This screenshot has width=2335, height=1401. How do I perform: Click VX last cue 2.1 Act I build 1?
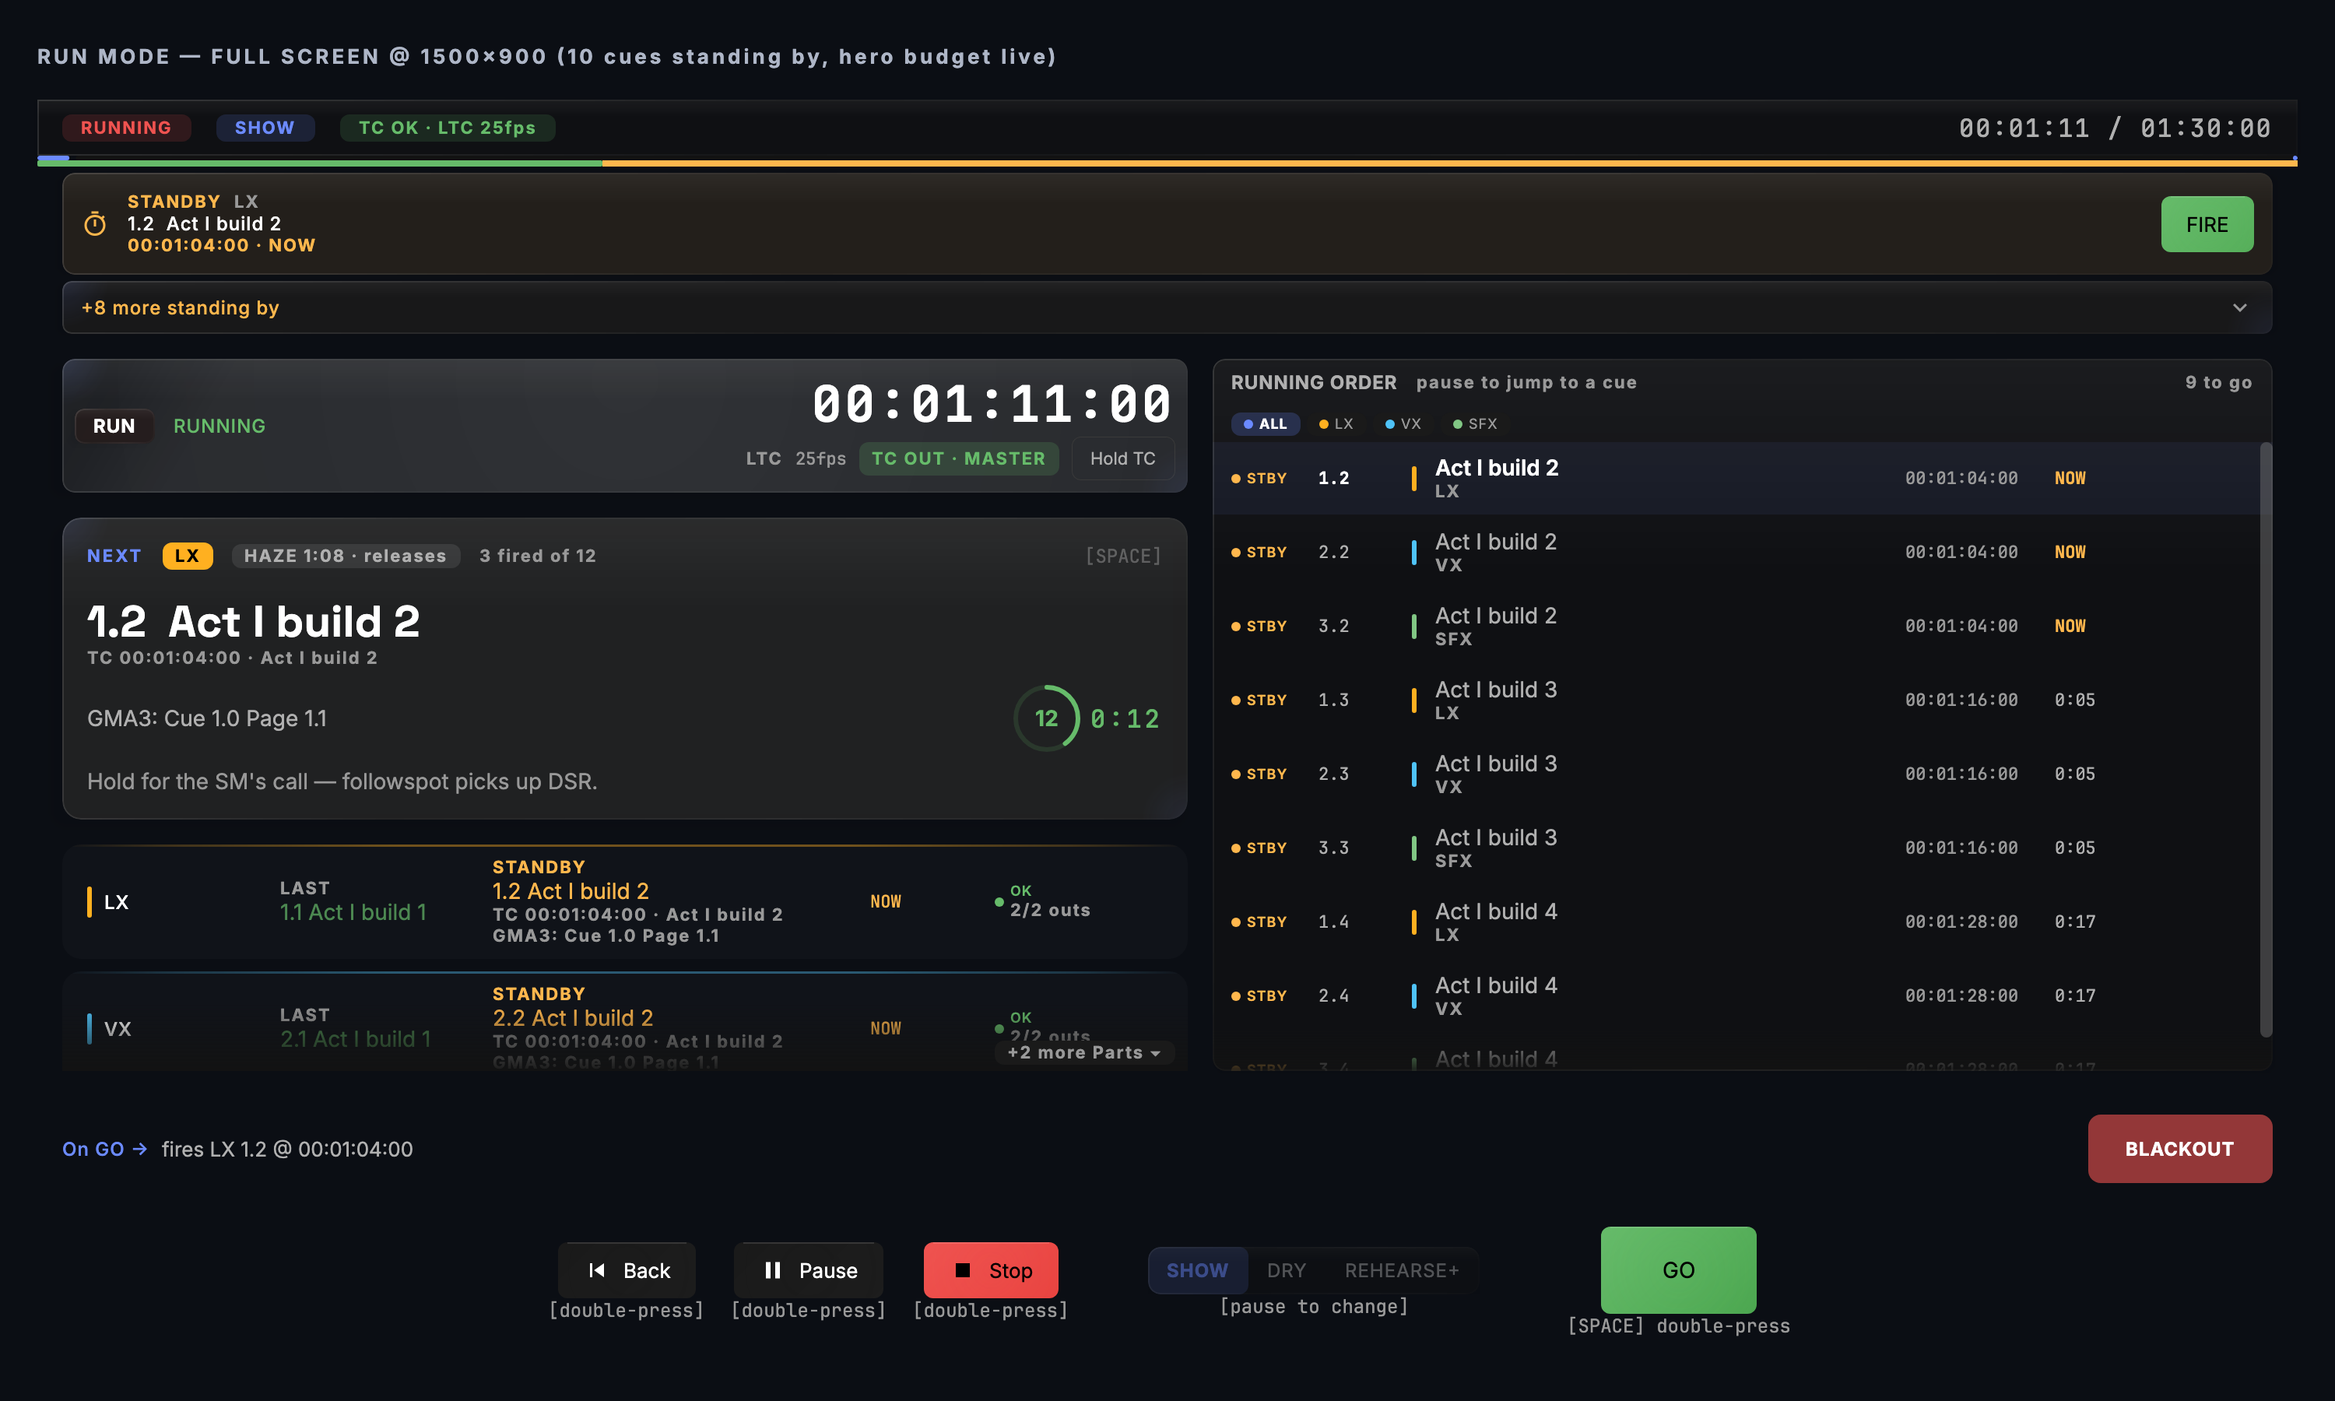click(x=355, y=1039)
